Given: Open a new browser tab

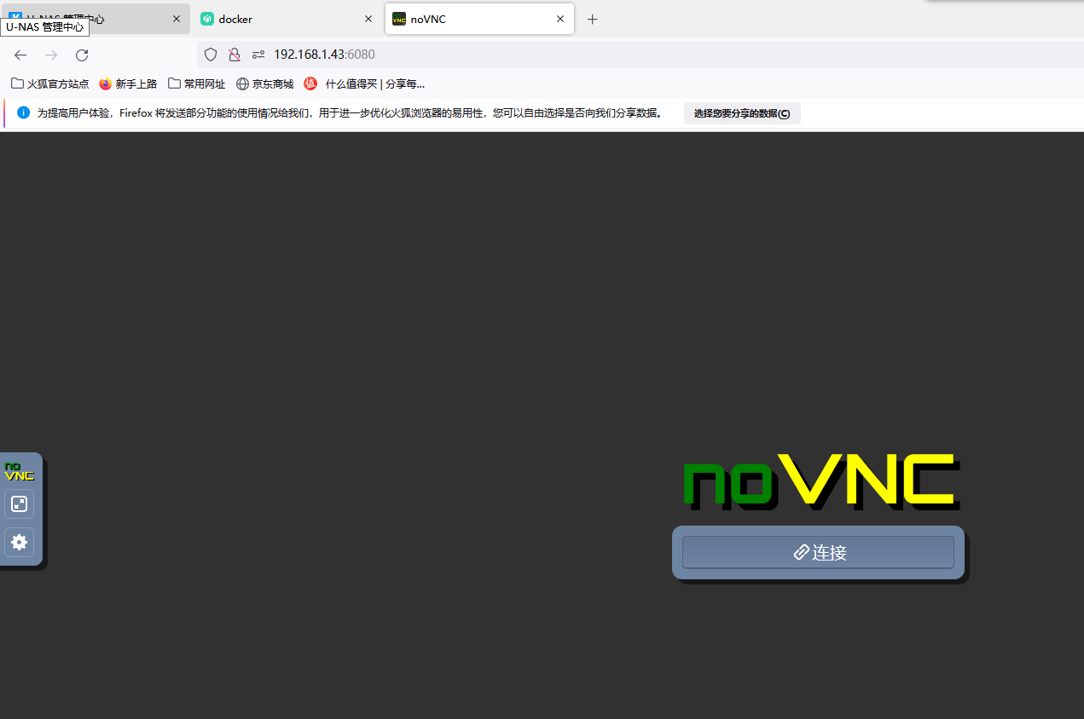Looking at the screenshot, I should [x=592, y=19].
